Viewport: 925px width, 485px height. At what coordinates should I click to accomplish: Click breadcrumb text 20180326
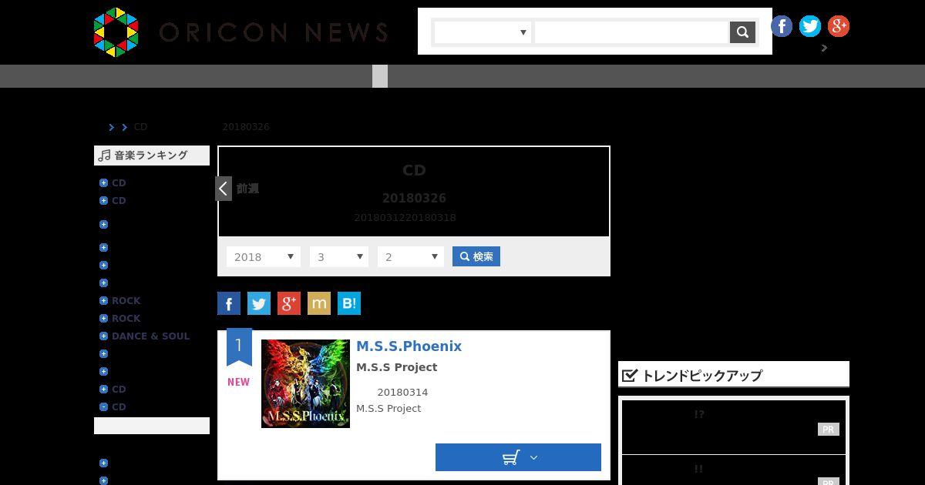(246, 127)
